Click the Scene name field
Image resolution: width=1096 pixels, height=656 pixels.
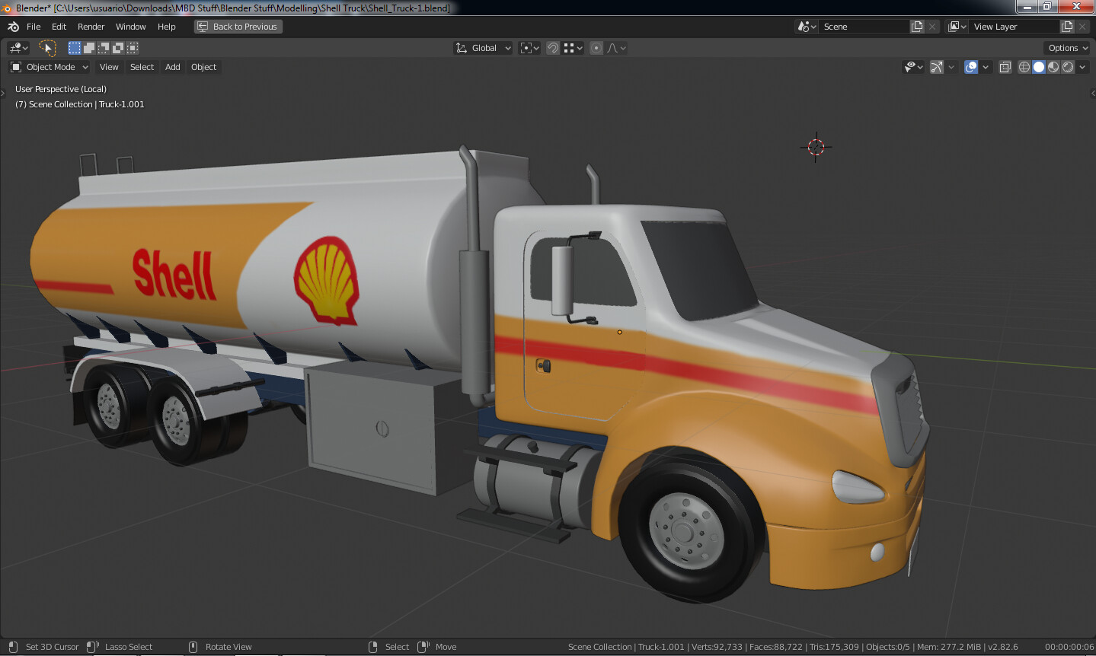click(x=864, y=27)
